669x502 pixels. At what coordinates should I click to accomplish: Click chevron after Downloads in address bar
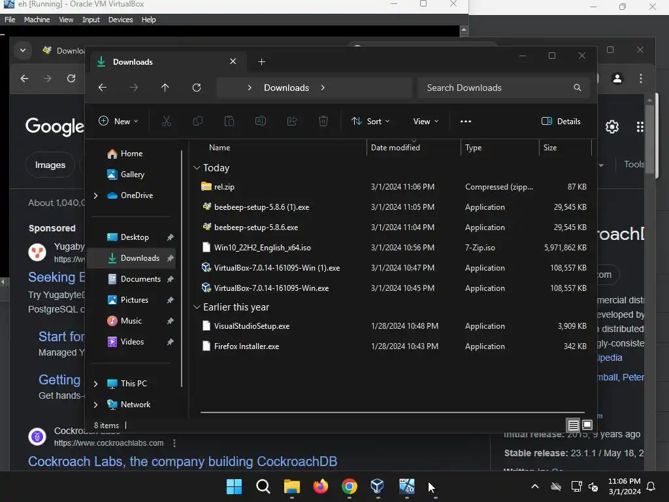click(323, 88)
